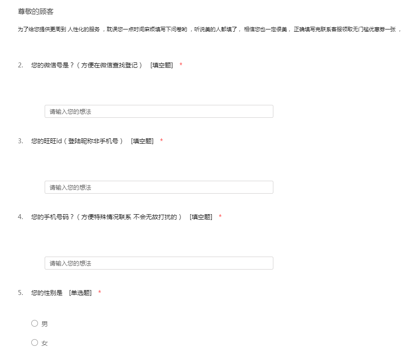Focus the 旺旺id answer input field
The image size is (402, 357).
(159, 187)
